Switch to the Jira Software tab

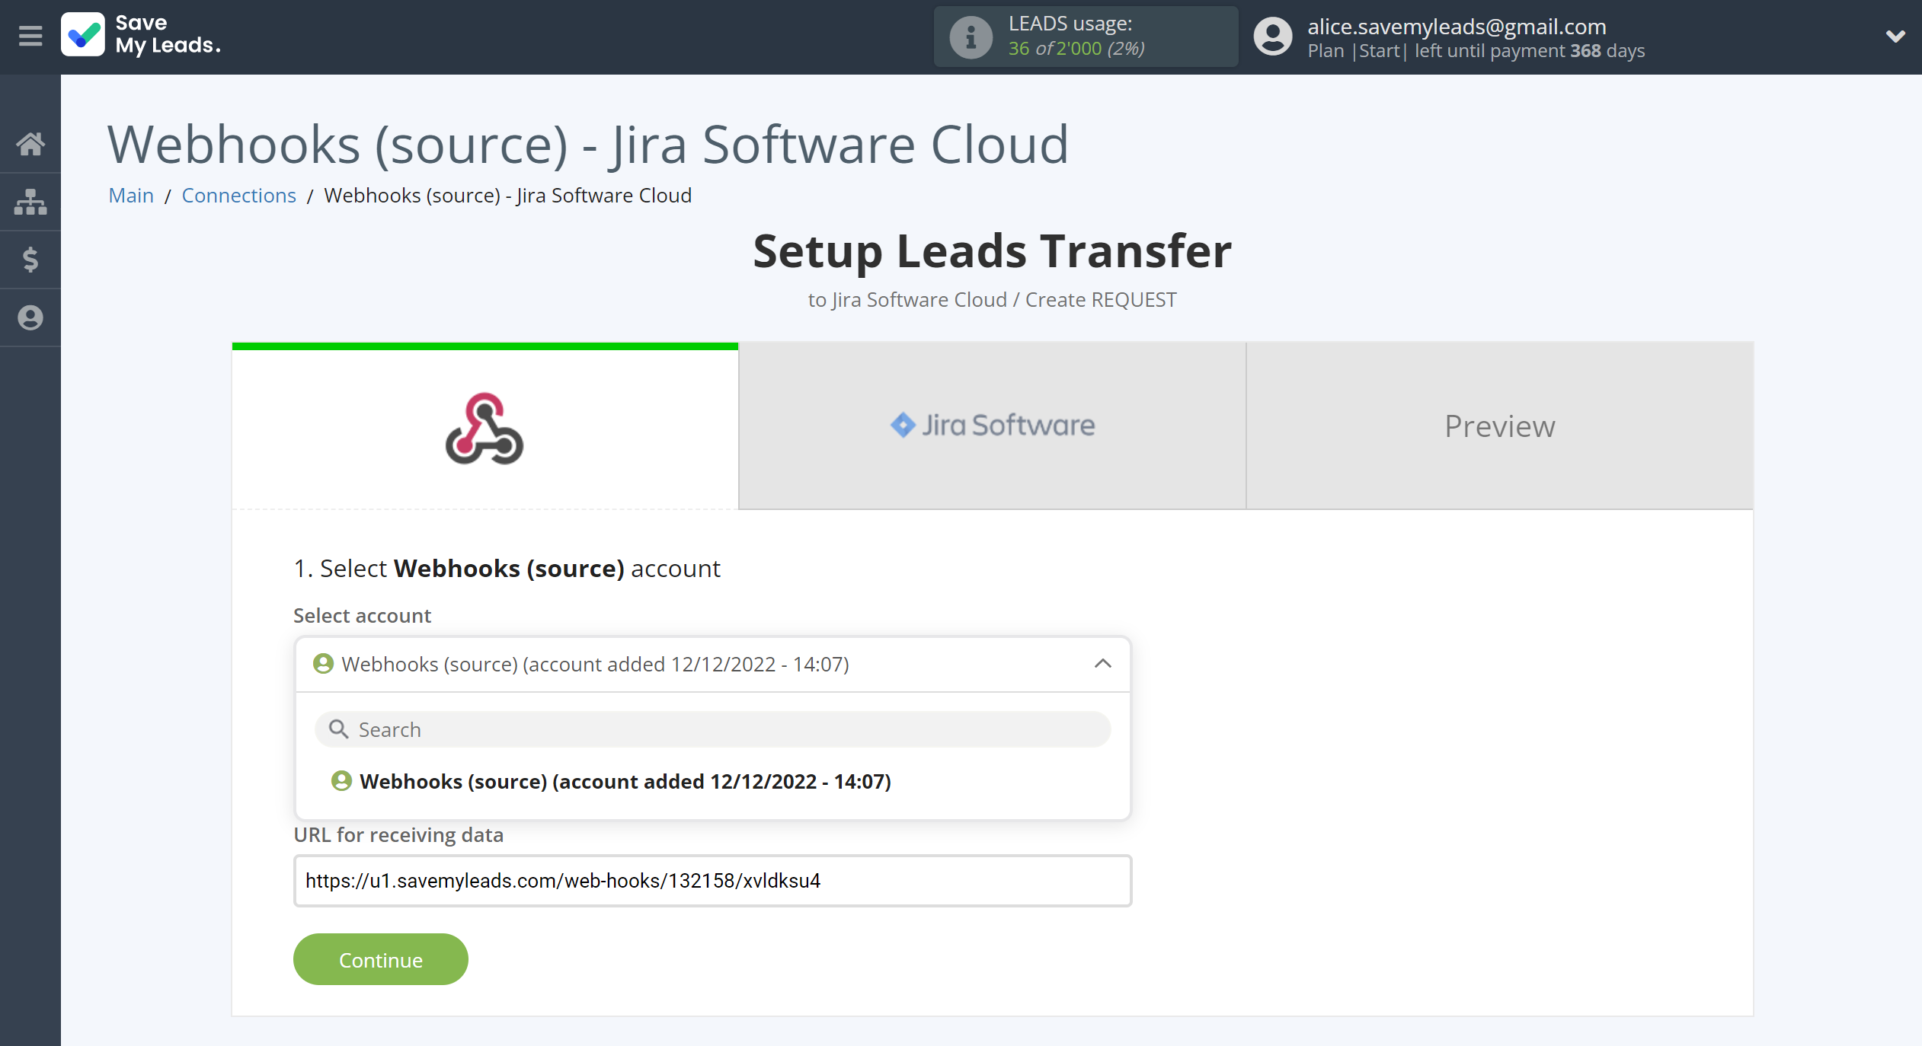pos(993,426)
